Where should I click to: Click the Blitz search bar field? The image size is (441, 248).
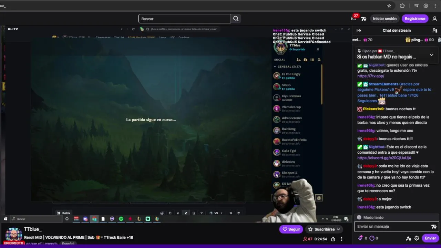(184, 29)
